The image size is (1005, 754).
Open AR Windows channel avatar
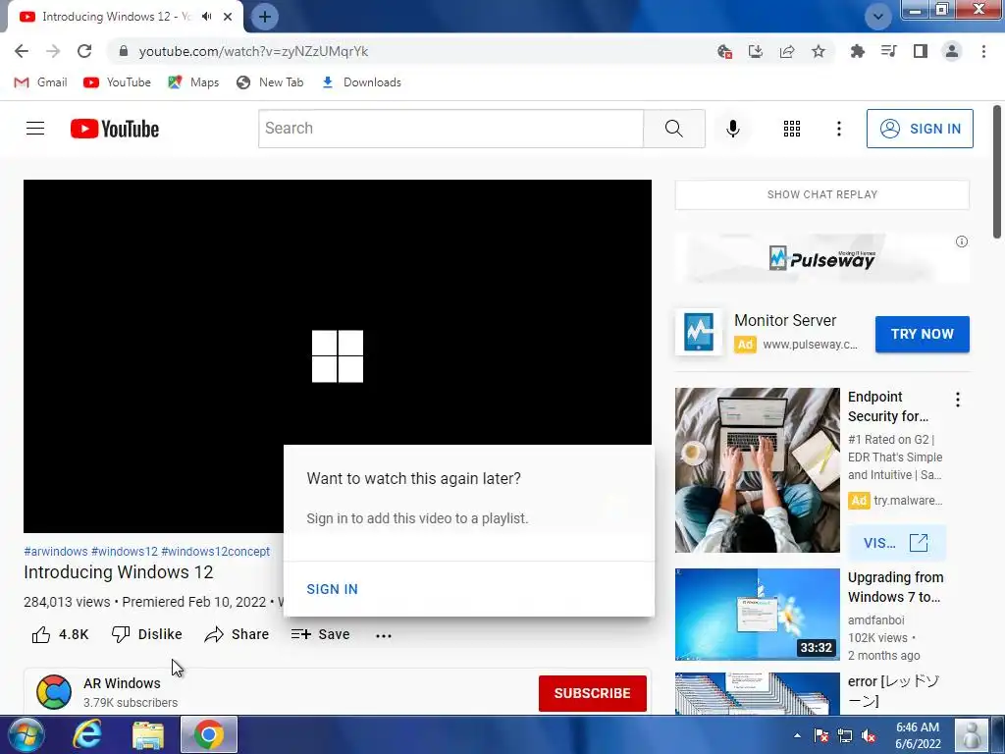pos(54,692)
